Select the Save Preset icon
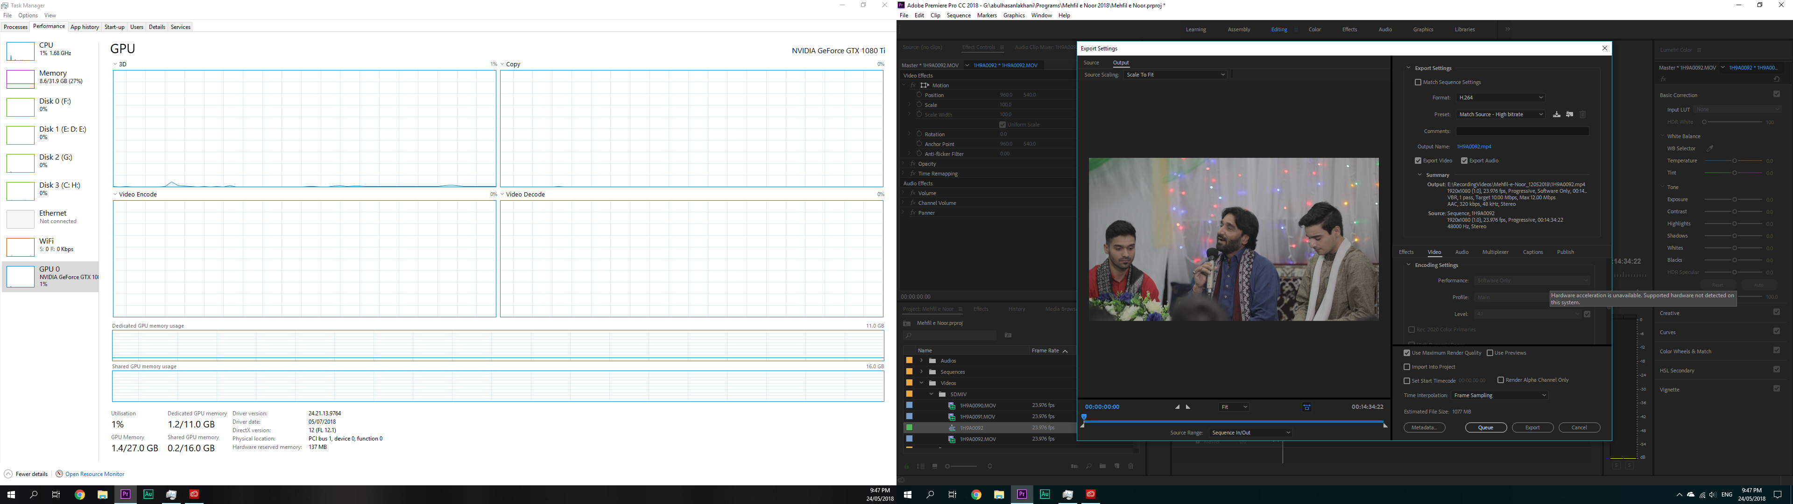The image size is (1793, 504). pyautogui.click(x=1556, y=115)
